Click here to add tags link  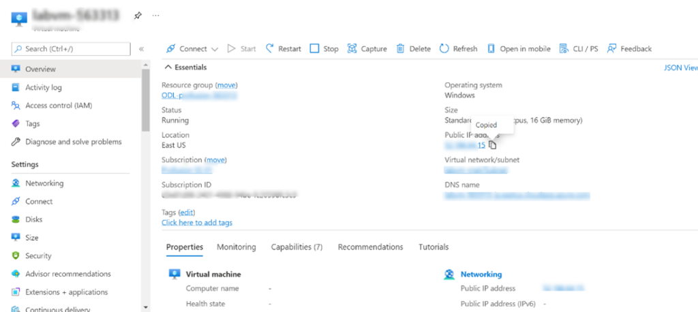196,223
